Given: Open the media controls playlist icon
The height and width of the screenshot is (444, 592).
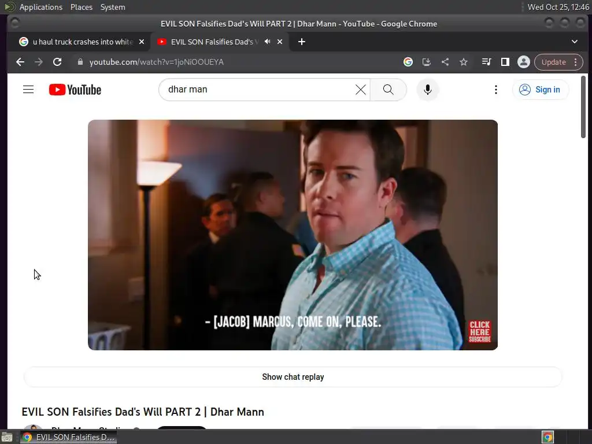Looking at the screenshot, I should tap(486, 62).
